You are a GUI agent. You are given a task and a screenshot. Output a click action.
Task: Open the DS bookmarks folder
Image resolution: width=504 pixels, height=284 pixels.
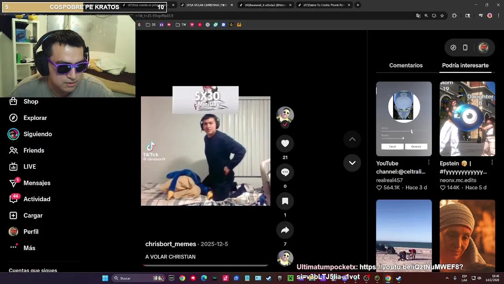[151, 24]
